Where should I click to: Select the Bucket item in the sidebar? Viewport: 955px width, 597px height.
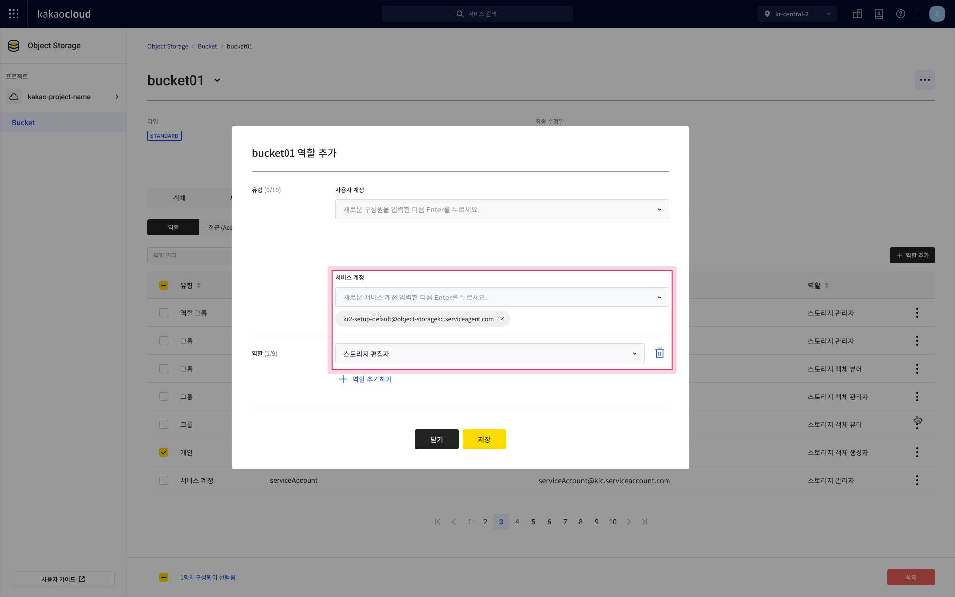(64, 122)
